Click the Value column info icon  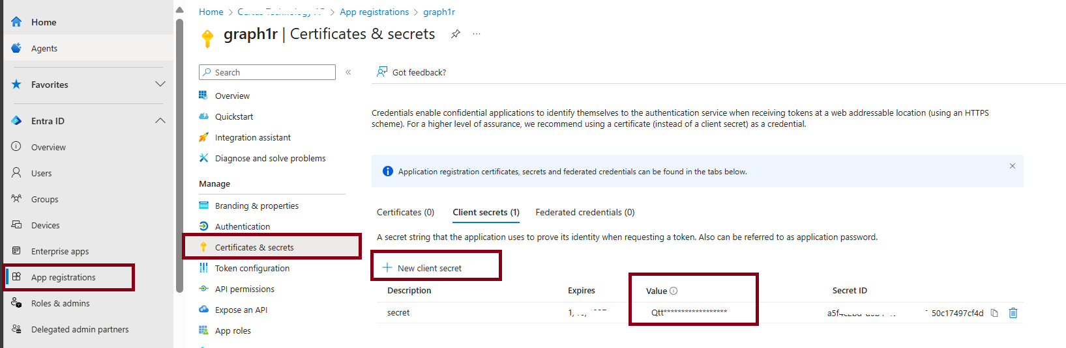point(674,291)
